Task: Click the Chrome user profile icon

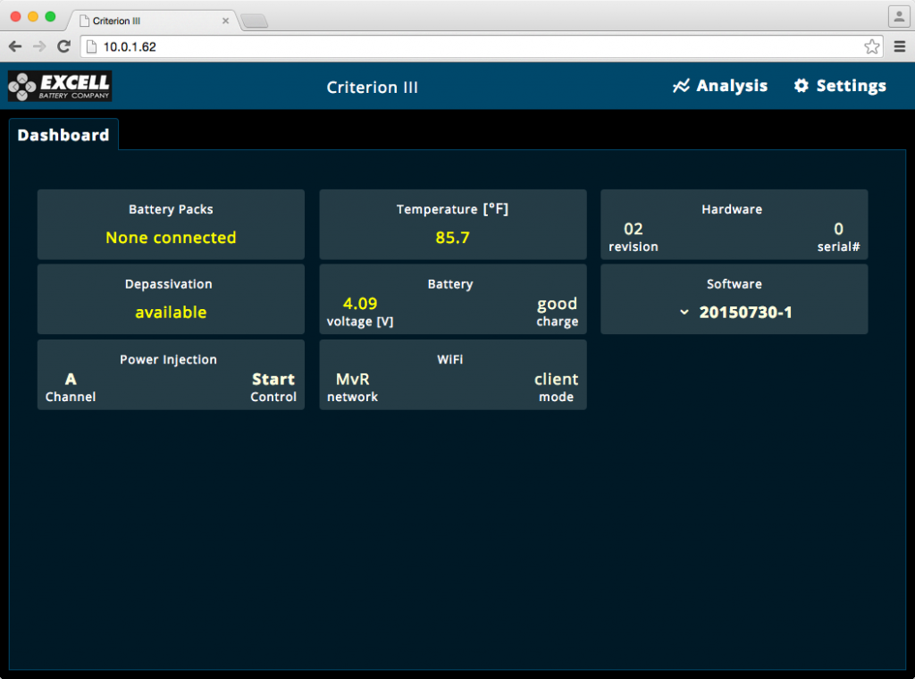Action: coord(897,17)
